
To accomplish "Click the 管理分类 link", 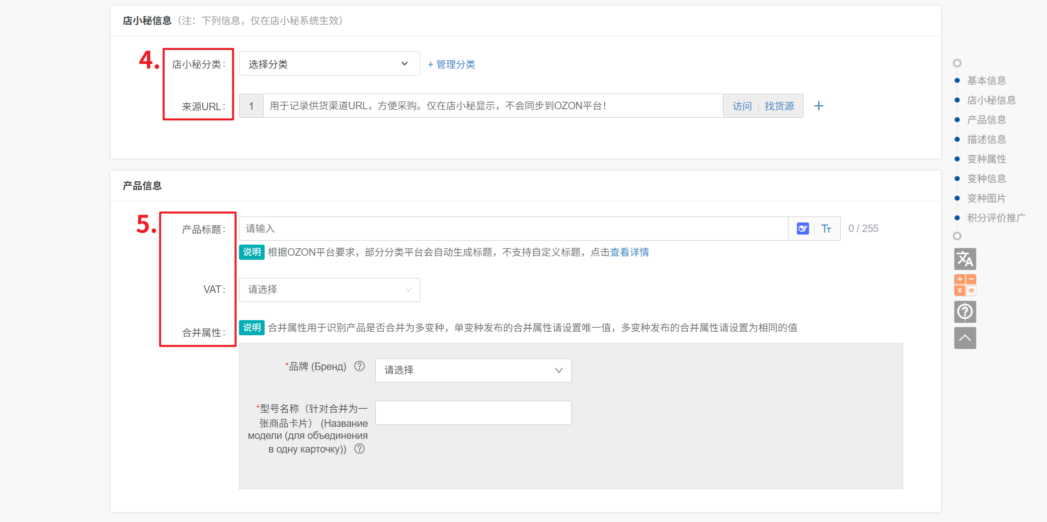I will point(451,64).
